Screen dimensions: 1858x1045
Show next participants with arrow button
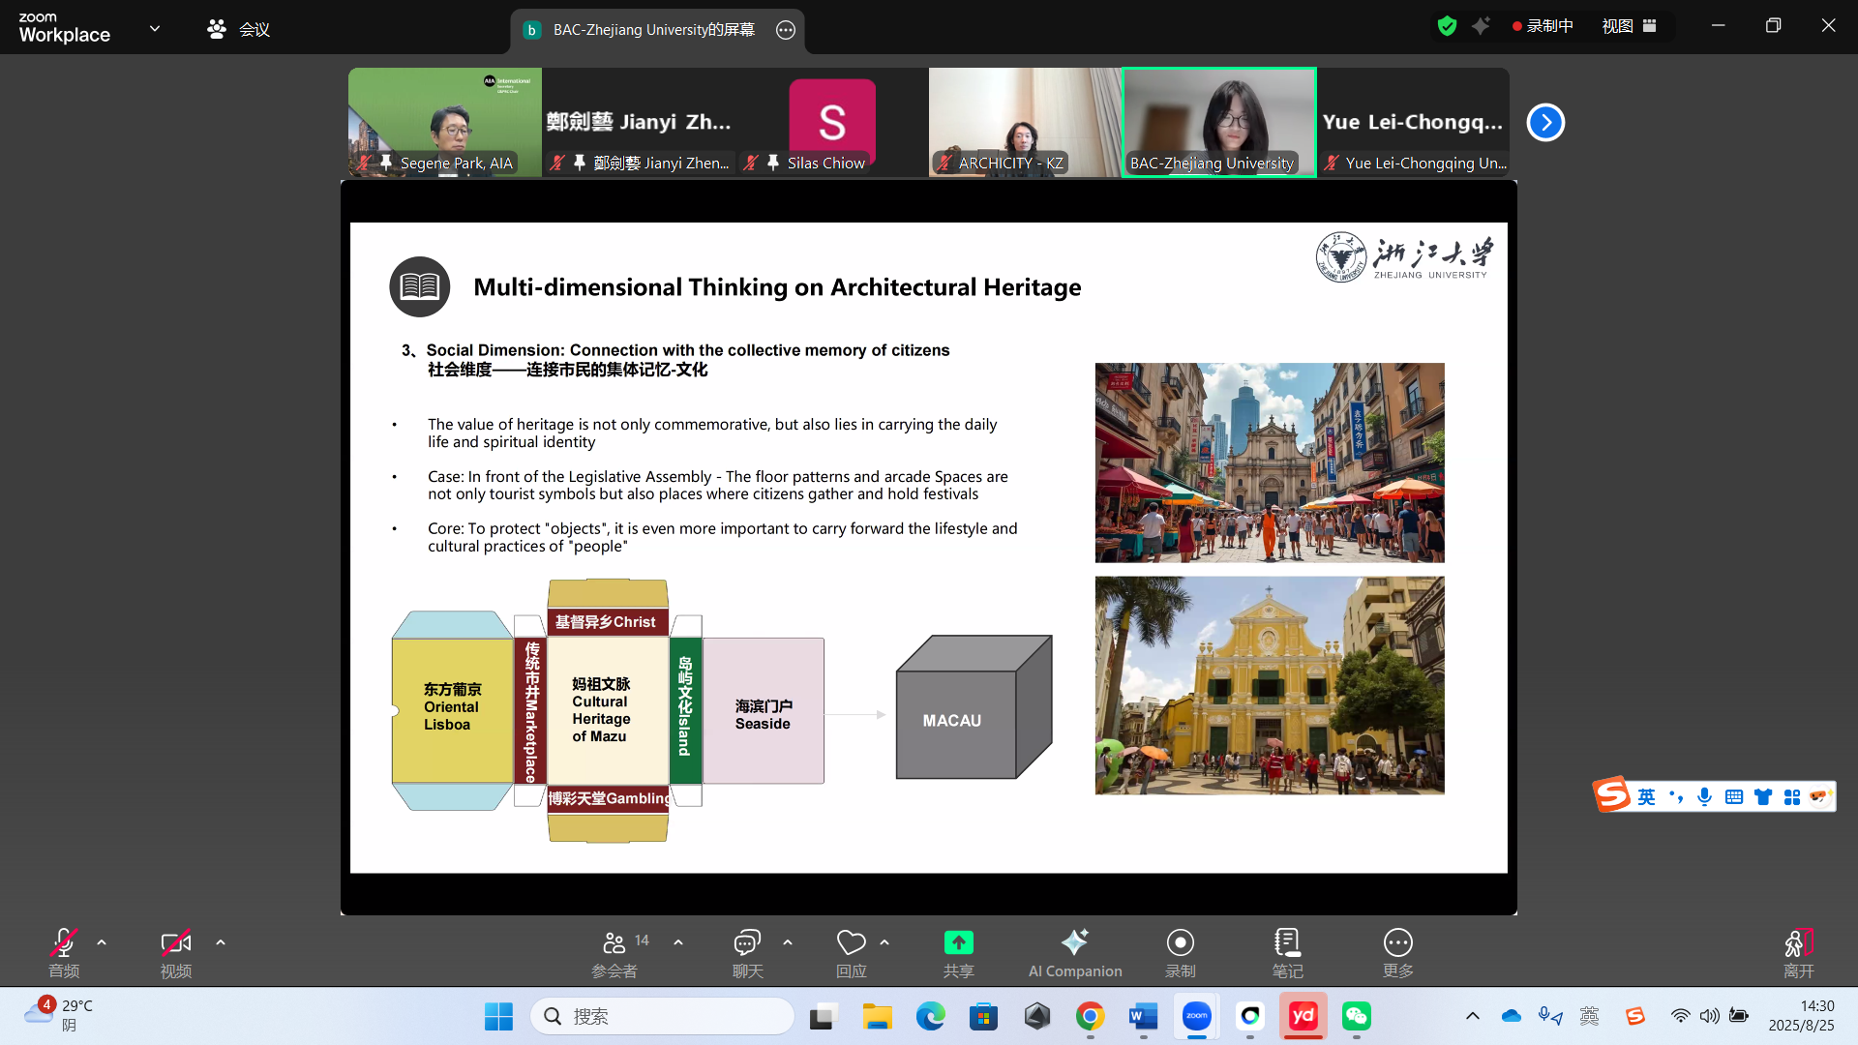(1545, 123)
